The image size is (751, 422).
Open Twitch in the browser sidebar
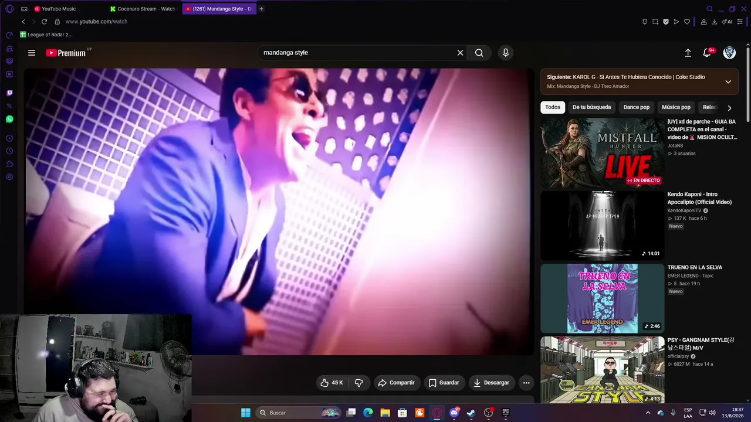(9, 93)
